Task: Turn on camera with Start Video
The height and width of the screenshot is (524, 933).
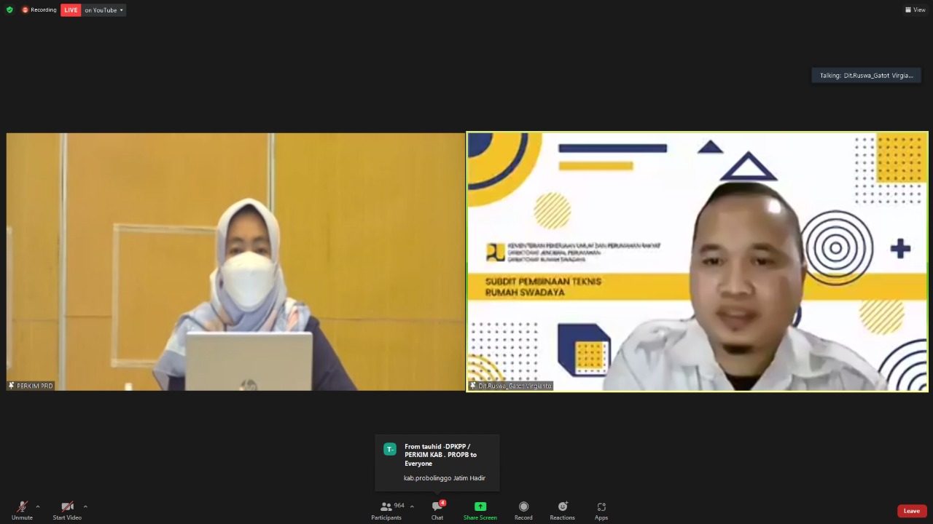Action: click(x=67, y=510)
